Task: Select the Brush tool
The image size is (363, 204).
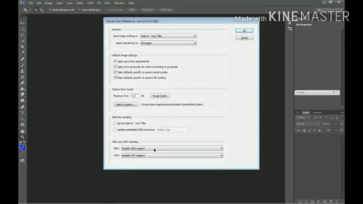Action: tap(22, 65)
